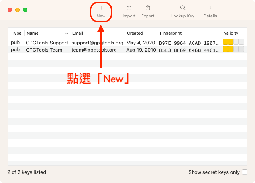Sort keys by Validity column header
Image resolution: width=255 pixels, height=183 pixels.
tap(231, 33)
